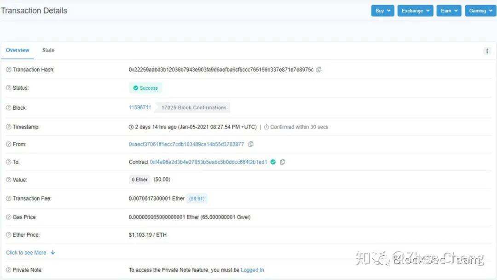Screen dimensions: 497x280
Task: Click the Success status badge
Action: [x=145, y=88]
